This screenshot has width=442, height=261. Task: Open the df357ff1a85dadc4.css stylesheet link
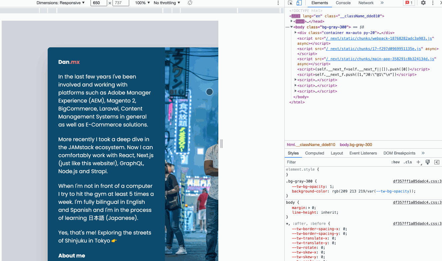click(417, 181)
